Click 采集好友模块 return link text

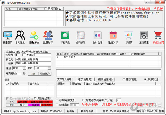tap(27, 52)
